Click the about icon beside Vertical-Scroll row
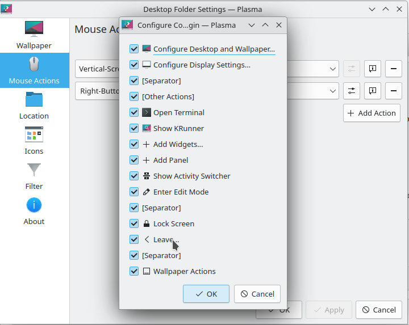Viewport: 409px width, 325px height. [372, 69]
